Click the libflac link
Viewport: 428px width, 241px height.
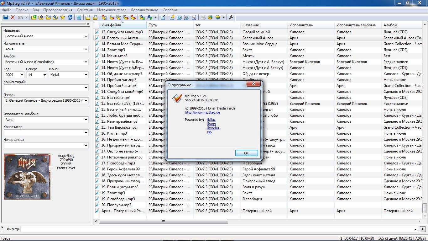(x=211, y=120)
